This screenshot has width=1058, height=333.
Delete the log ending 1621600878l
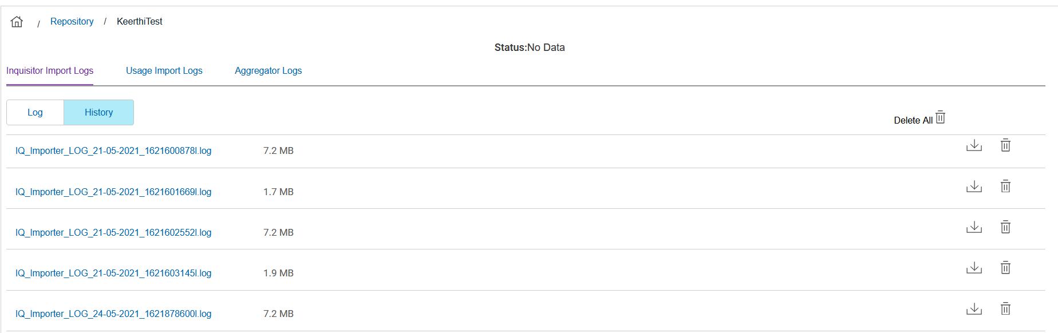(1005, 146)
